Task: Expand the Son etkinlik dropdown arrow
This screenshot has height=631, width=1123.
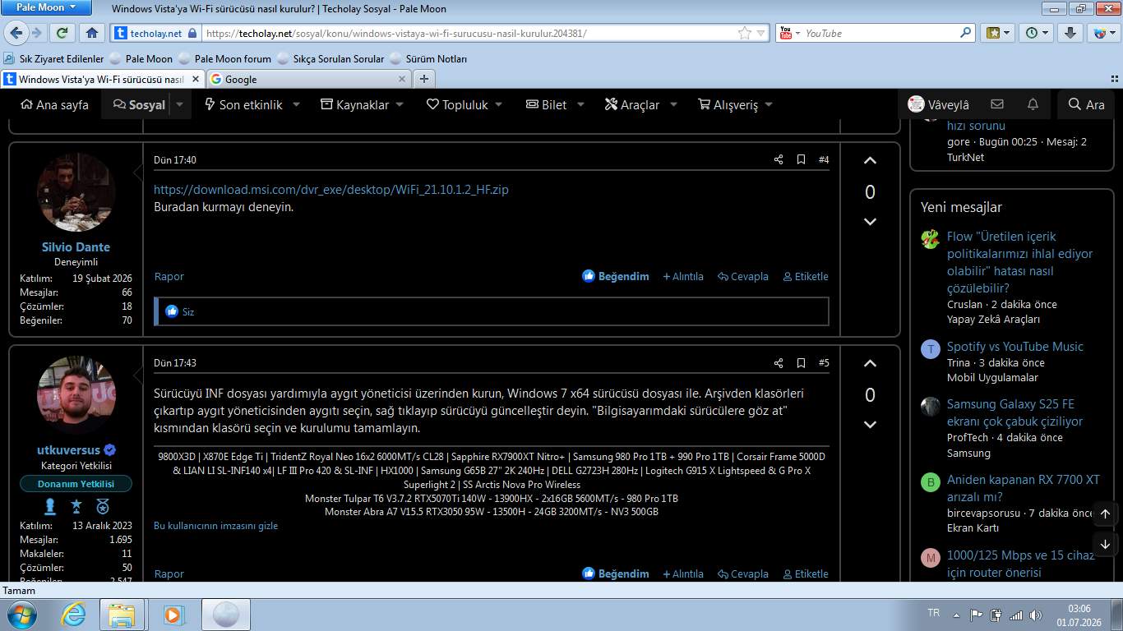Action: pos(297,104)
